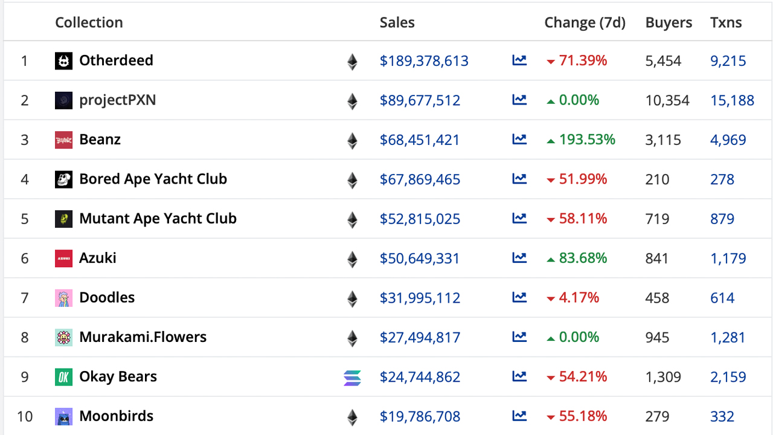Viewport: 773px width, 435px height.
Task: Click the Moonbirds collection logo
Action: tap(64, 416)
